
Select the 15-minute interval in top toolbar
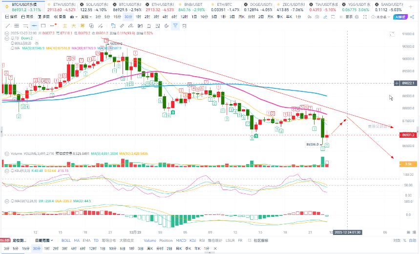[x=117, y=17]
